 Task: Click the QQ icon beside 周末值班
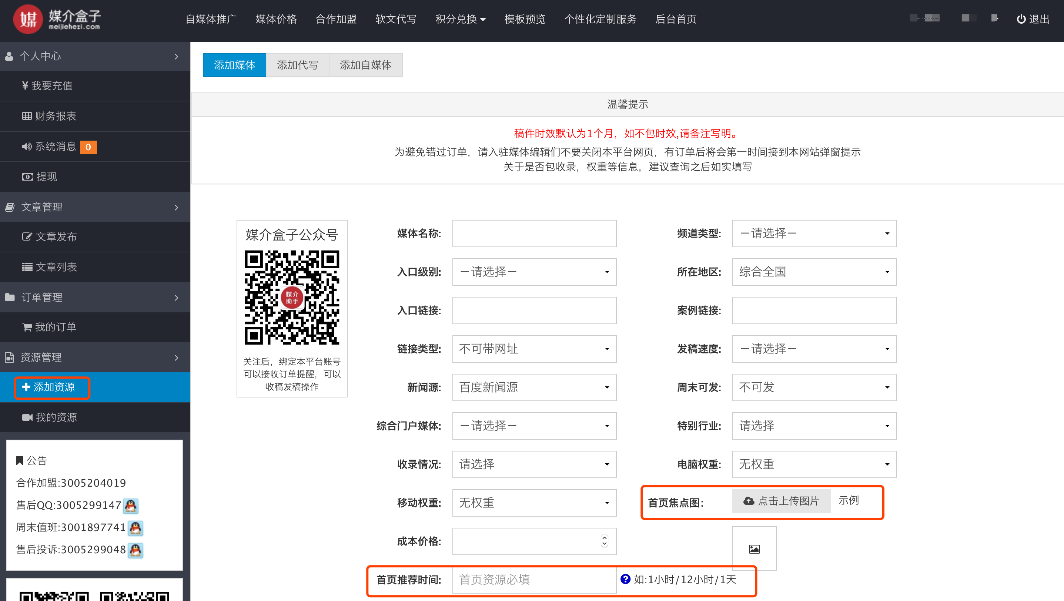(x=135, y=528)
